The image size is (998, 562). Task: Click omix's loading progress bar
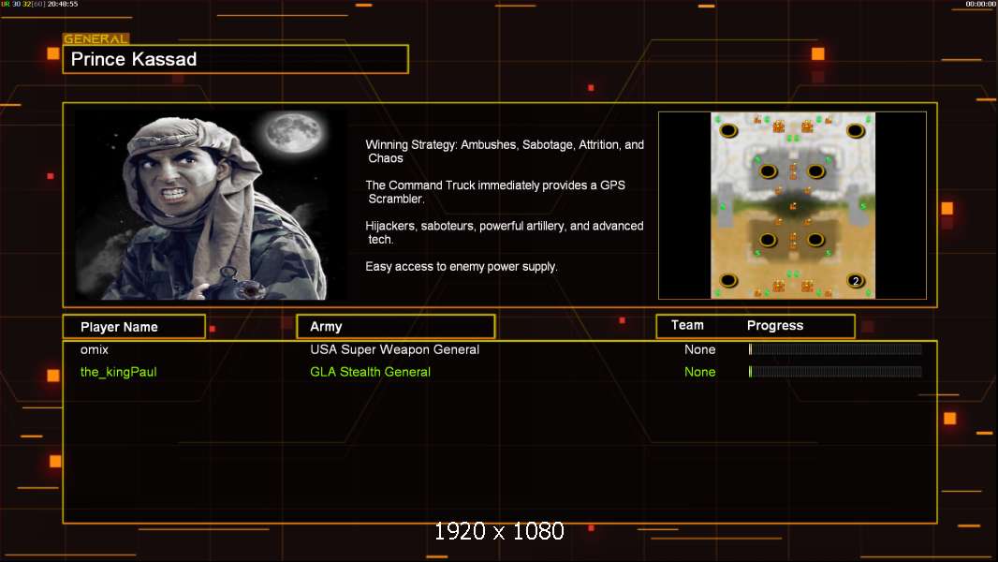pyautogui.click(x=835, y=348)
